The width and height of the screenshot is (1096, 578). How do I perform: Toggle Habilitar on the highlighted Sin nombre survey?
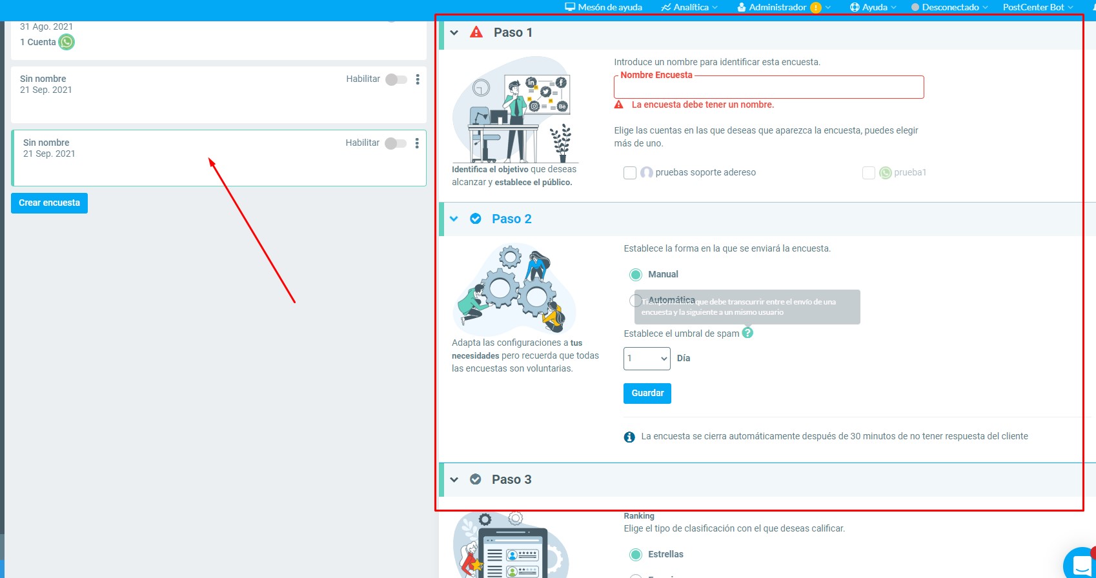pyautogui.click(x=396, y=143)
